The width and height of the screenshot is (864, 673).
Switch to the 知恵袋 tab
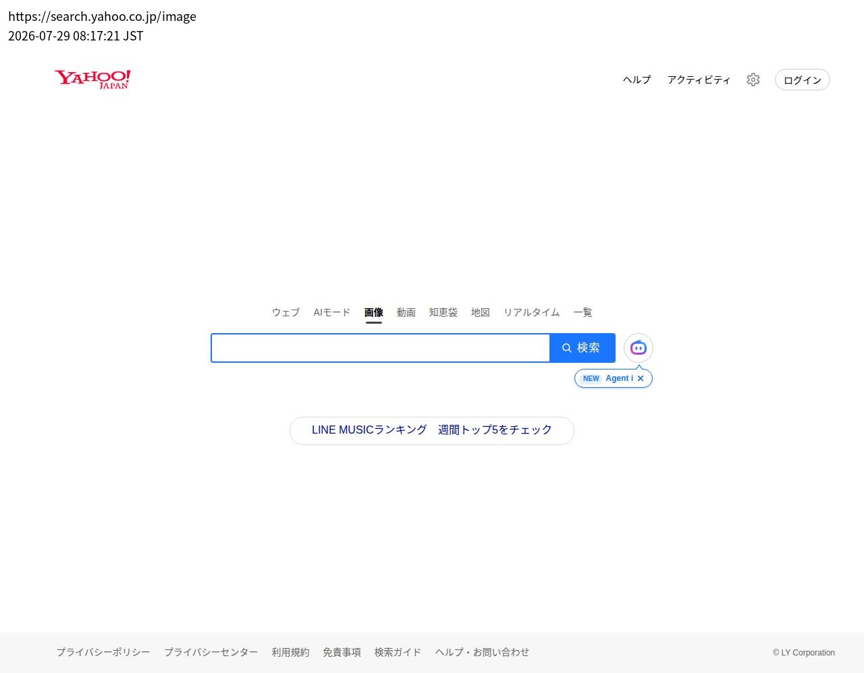point(443,312)
